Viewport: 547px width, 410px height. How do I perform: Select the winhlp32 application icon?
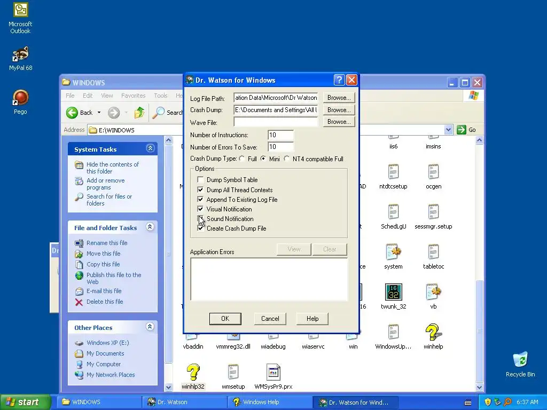(x=193, y=372)
